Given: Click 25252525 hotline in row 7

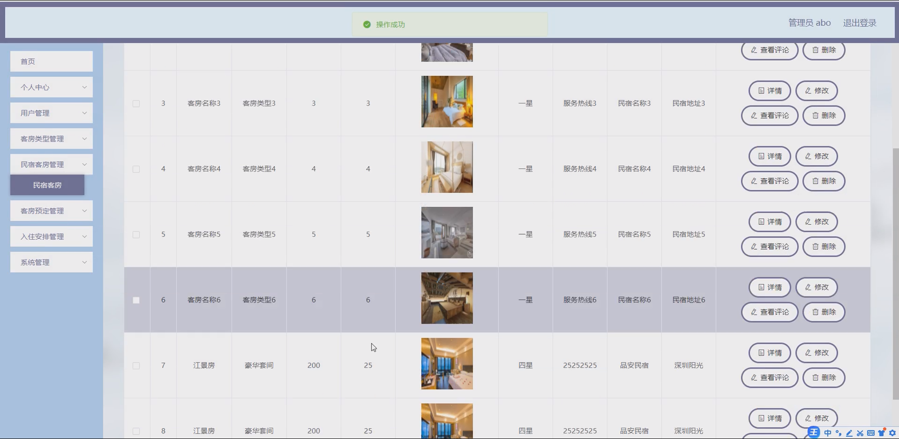Looking at the screenshot, I should pos(580,365).
